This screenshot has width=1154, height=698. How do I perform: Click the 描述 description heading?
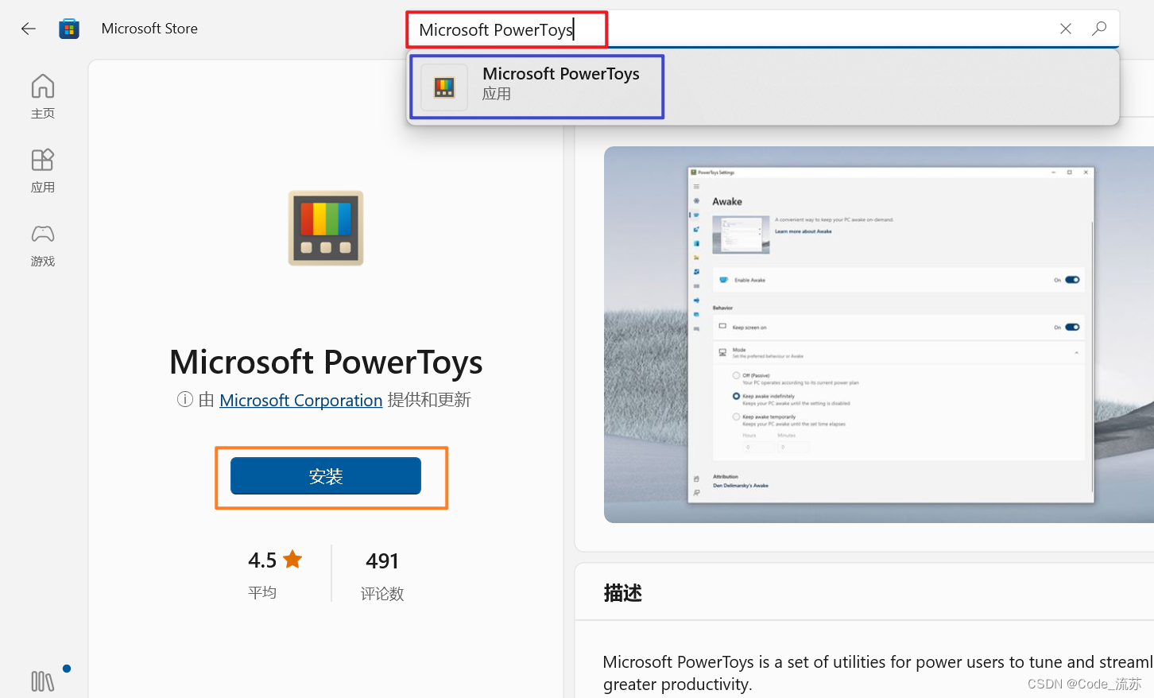[x=623, y=593]
